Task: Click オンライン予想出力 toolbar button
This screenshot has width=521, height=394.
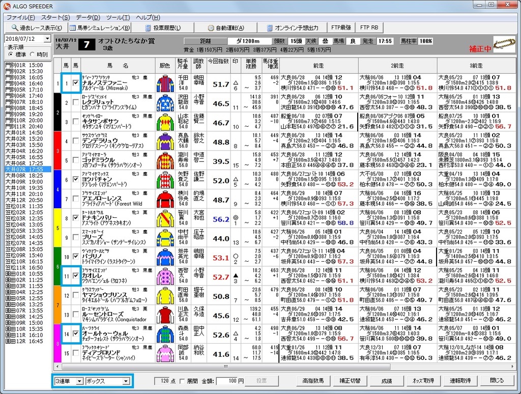Action: tap(293, 27)
